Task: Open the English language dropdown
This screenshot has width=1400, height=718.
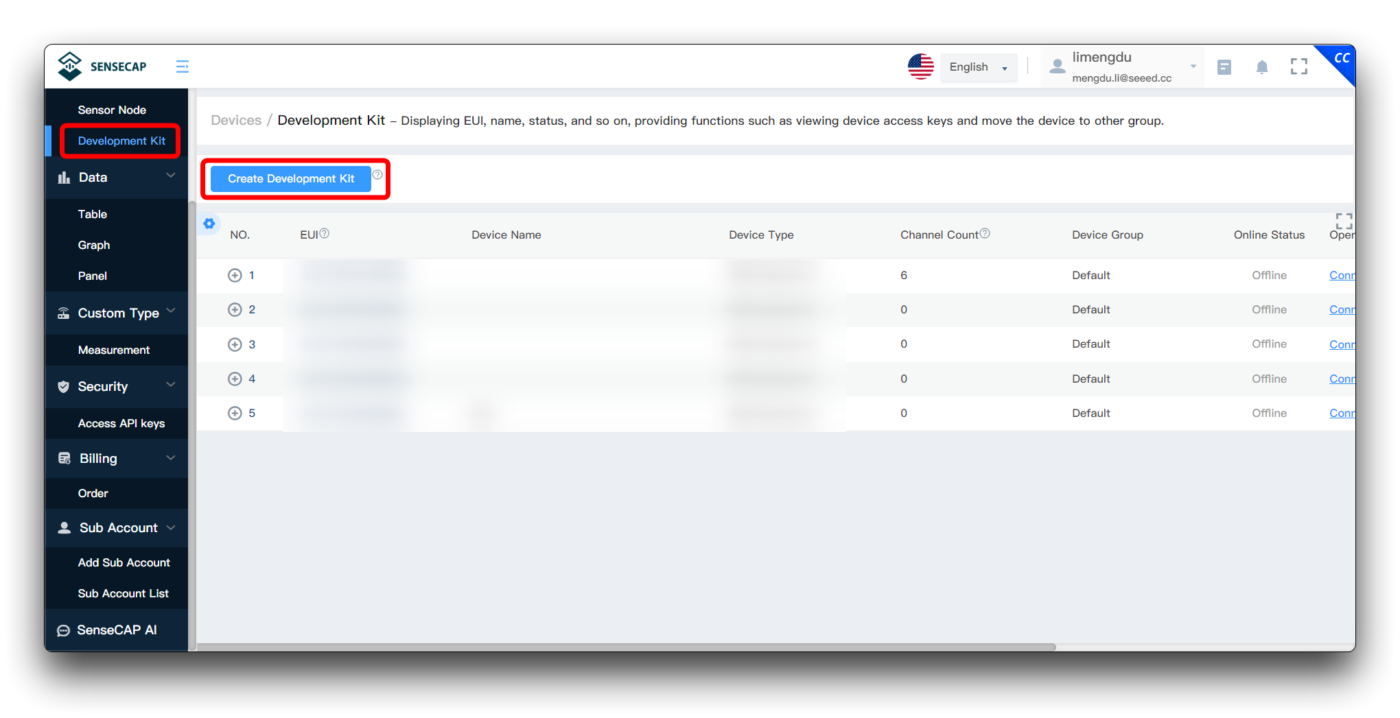Action: click(x=978, y=67)
